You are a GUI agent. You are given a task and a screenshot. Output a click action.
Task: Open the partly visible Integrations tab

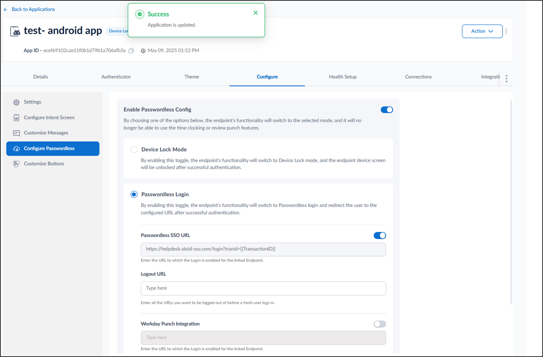490,77
